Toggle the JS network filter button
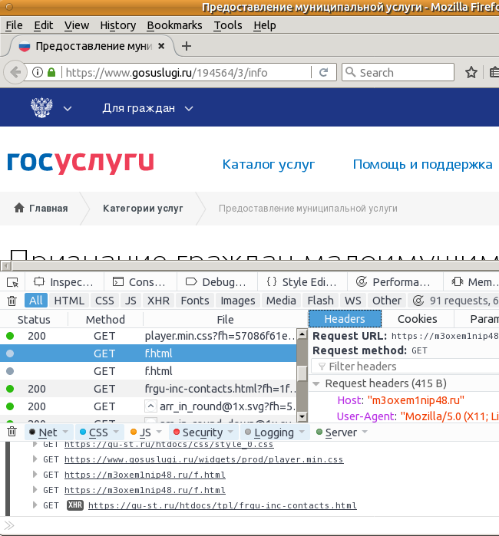The image size is (499, 536). [131, 301]
